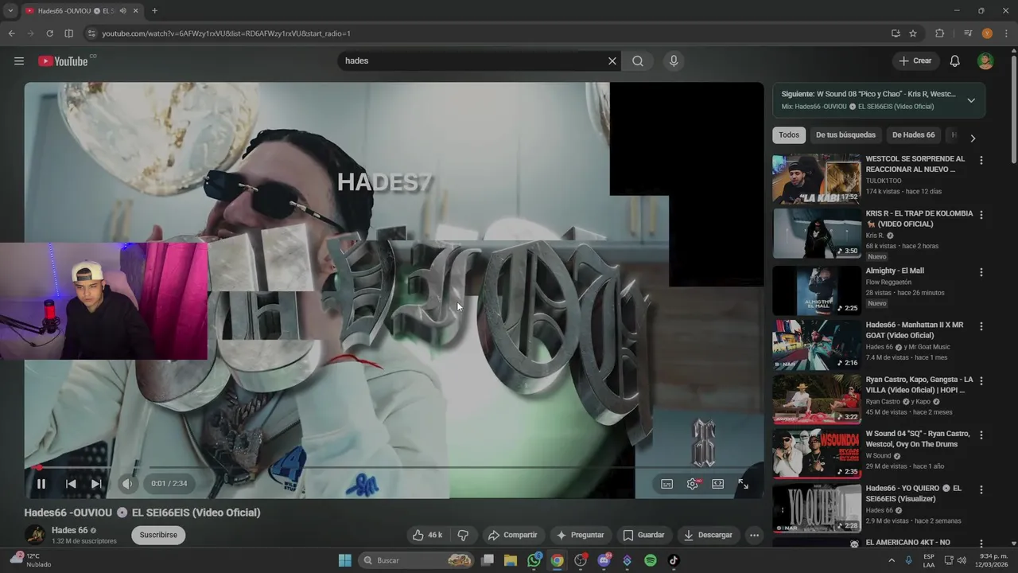Seek on the red video progress bar
This screenshot has height=573, width=1018.
(394, 467)
